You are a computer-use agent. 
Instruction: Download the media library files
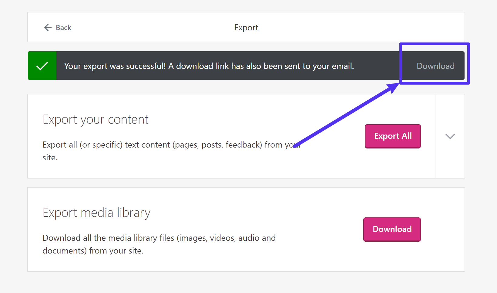pyautogui.click(x=391, y=229)
